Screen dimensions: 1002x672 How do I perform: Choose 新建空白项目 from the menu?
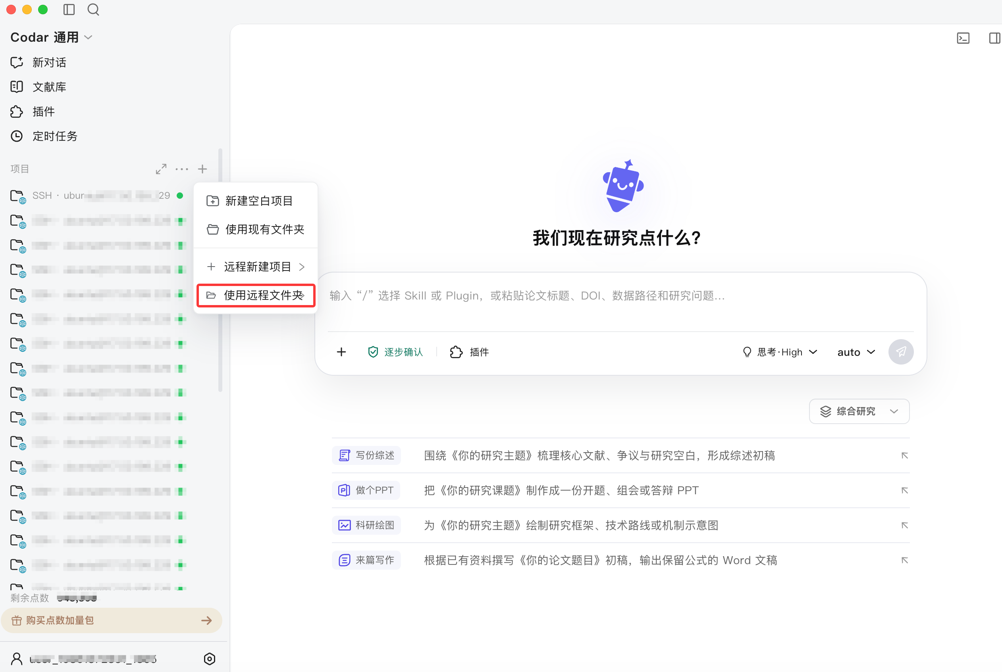(x=256, y=201)
